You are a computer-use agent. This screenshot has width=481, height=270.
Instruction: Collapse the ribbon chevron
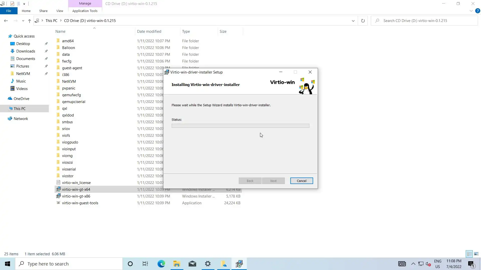coord(471,11)
